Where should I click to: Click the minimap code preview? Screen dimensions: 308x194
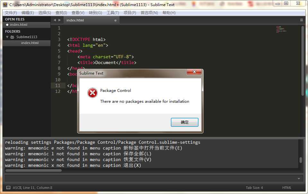281,29
